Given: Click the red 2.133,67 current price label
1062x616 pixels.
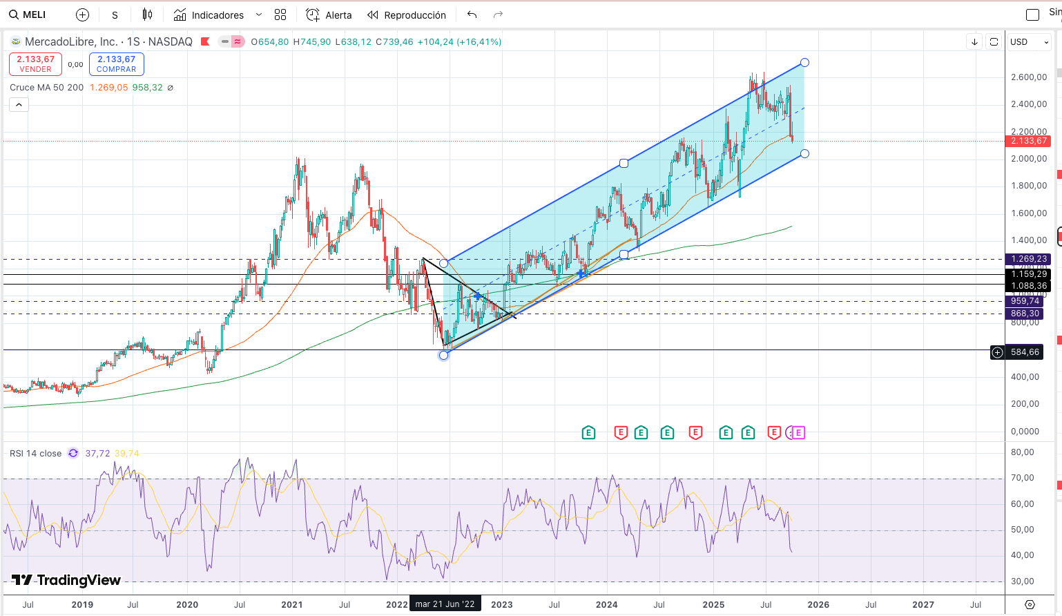Looking at the screenshot, I should pyautogui.click(x=1028, y=141).
